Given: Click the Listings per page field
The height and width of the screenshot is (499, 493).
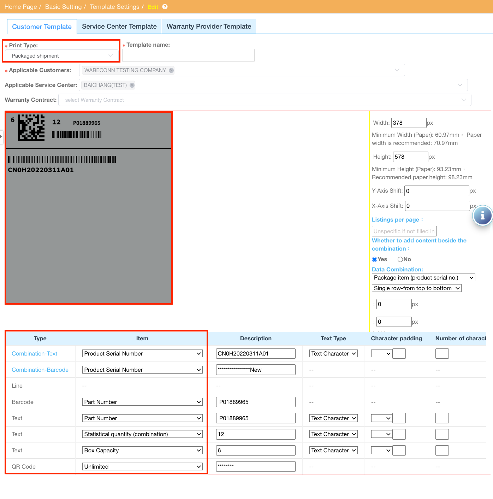Looking at the screenshot, I should [404, 231].
